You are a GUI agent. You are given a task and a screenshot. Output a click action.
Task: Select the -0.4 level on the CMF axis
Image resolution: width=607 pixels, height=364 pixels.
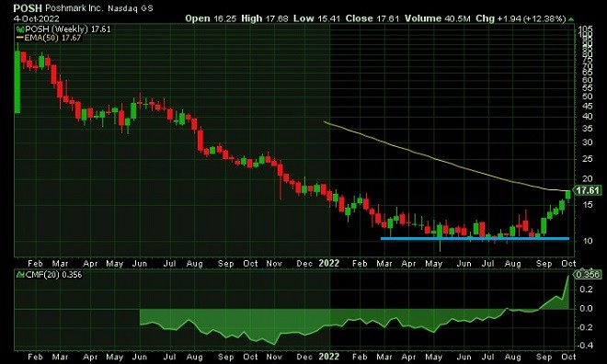click(x=585, y=345)
